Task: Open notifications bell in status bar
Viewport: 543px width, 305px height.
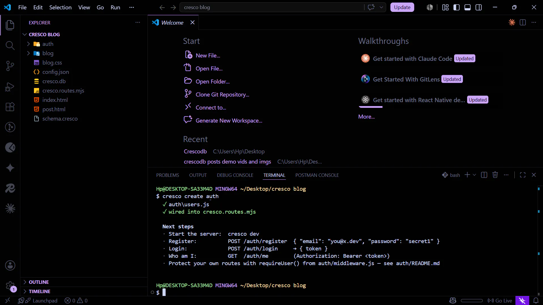Action: pos(536,300)
